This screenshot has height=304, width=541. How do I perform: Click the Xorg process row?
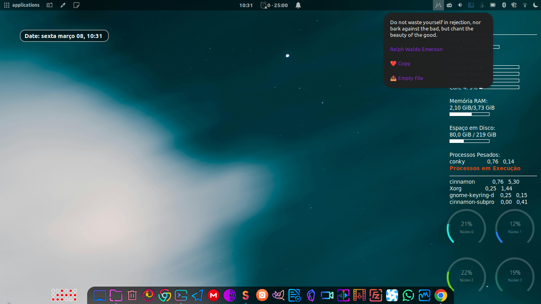[481, 188]
